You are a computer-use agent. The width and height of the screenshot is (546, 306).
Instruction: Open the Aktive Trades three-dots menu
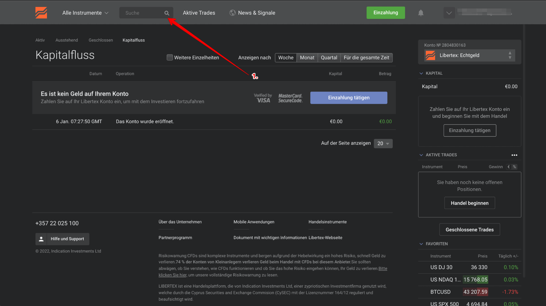click(x=514, y=155)
